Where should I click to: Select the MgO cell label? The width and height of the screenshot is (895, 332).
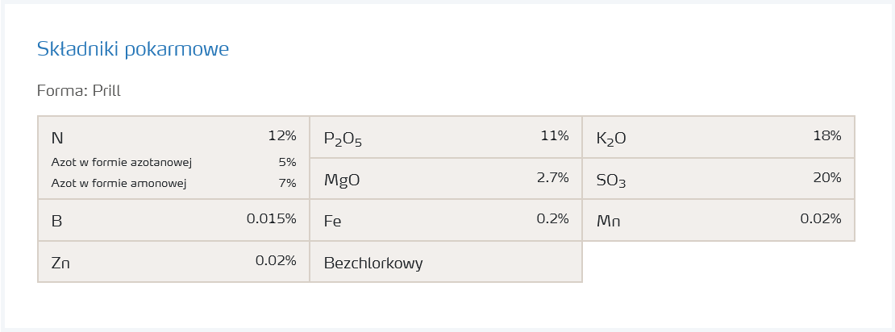coord(342,180)
